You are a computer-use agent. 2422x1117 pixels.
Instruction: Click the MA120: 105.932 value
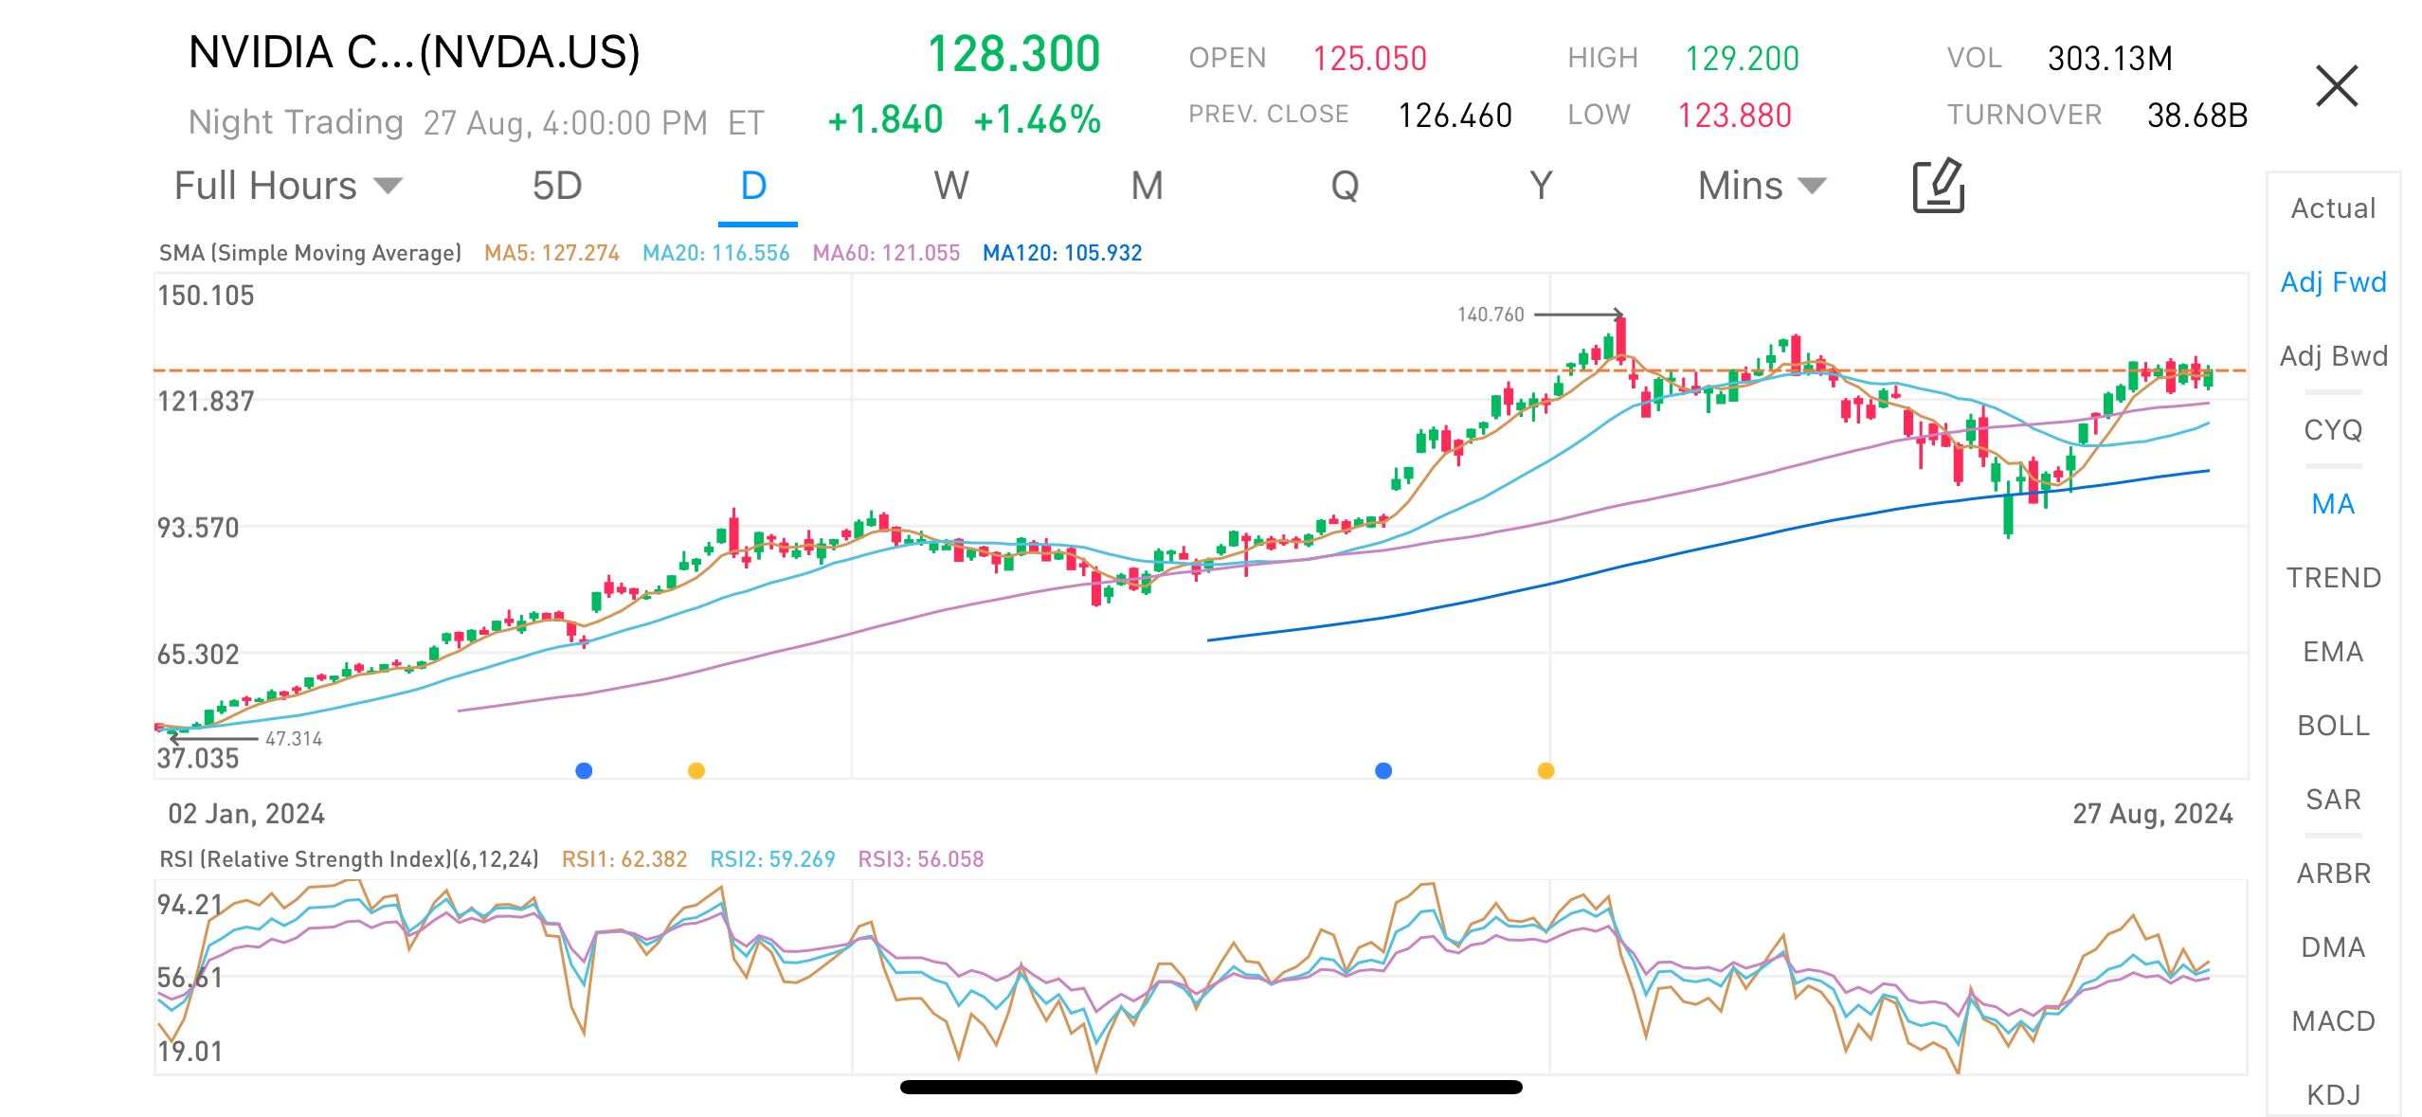pyautogui.click(x=1062, y=253)
